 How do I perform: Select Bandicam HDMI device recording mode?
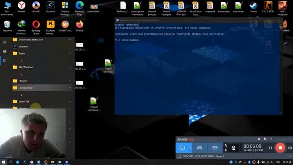point(215,148)
